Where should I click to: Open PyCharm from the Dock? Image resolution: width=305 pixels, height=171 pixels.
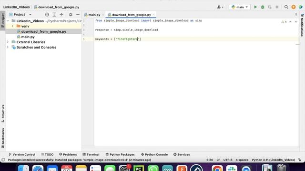[x=139, y=168]
